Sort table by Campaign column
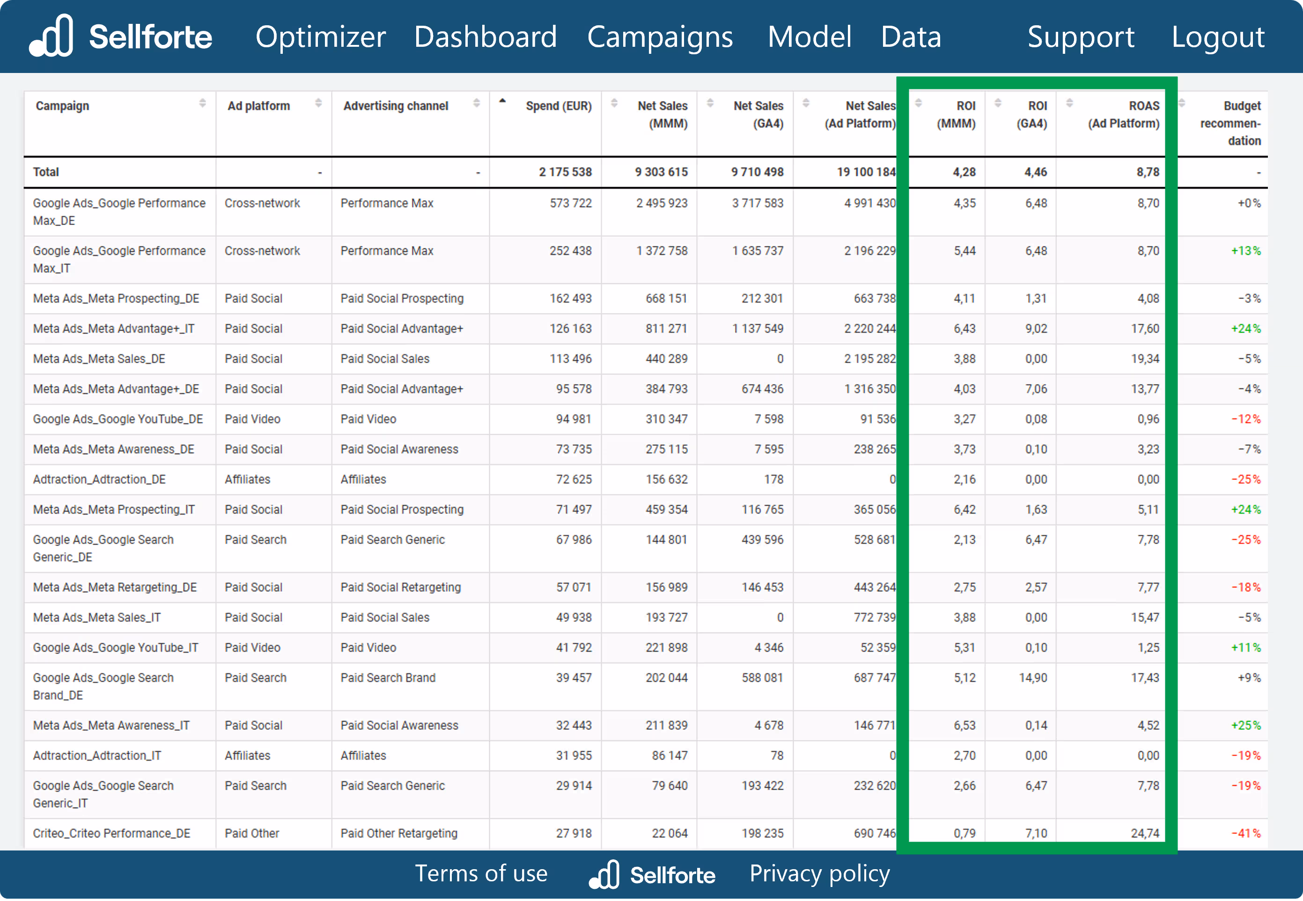Viewport: 1303px width, 901px height. point(202,103)
